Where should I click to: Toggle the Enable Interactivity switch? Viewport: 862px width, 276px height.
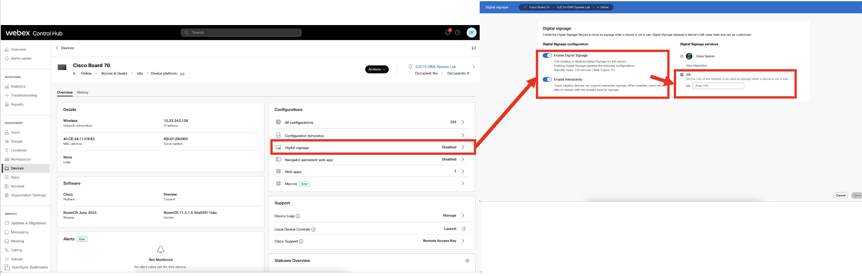[x=547, y=80]
